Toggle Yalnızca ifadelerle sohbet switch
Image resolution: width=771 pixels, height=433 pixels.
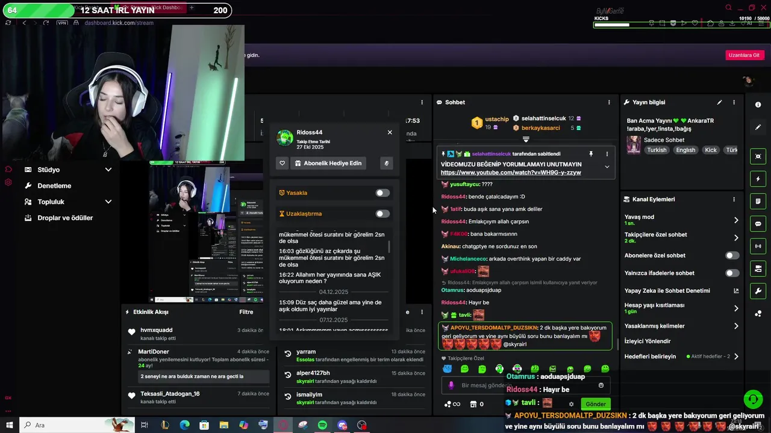click(732, 273)
